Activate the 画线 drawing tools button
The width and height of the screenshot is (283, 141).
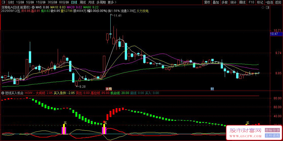pos(243,2)
